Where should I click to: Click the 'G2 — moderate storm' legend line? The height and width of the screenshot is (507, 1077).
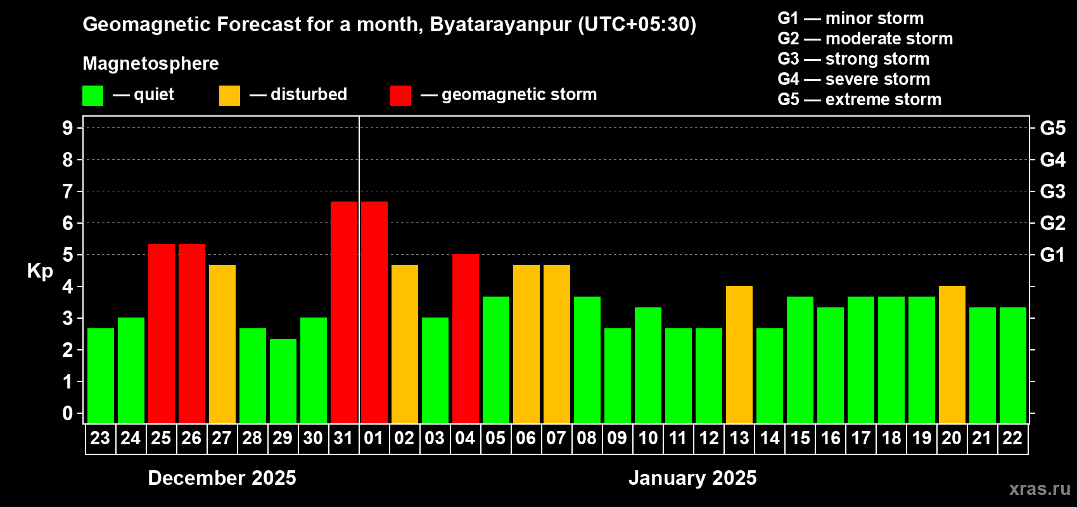click(865, 39)
